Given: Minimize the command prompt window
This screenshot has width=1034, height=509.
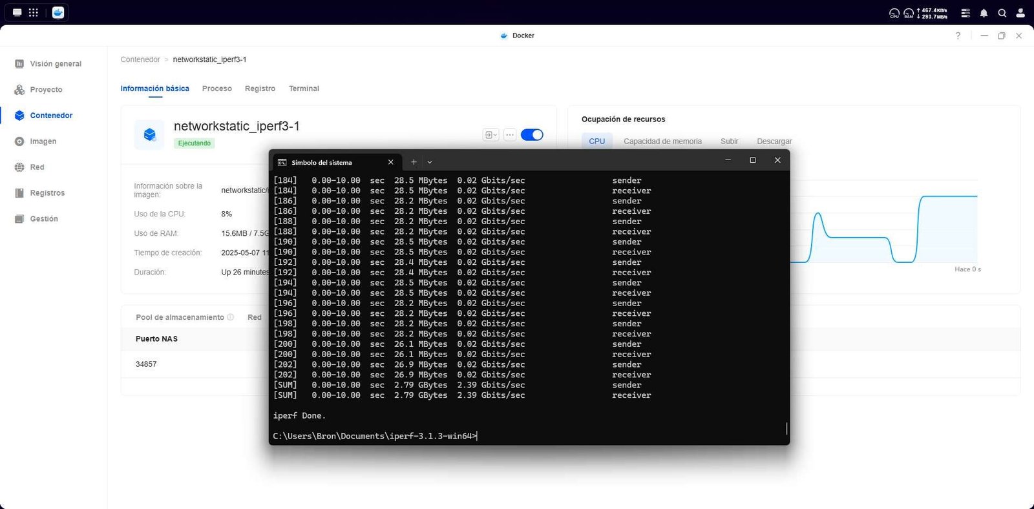Looking at the screenshot, I should 728,160.
